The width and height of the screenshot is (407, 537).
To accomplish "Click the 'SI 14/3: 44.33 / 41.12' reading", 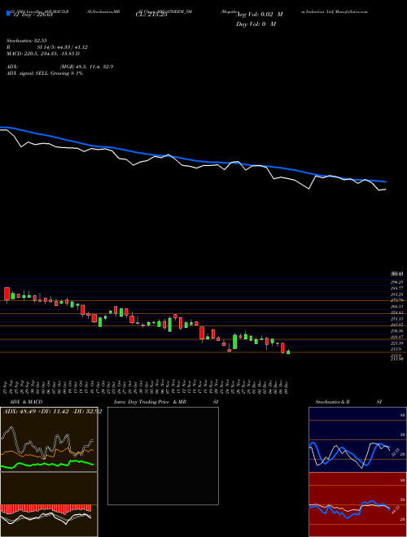I will point(63,47).
